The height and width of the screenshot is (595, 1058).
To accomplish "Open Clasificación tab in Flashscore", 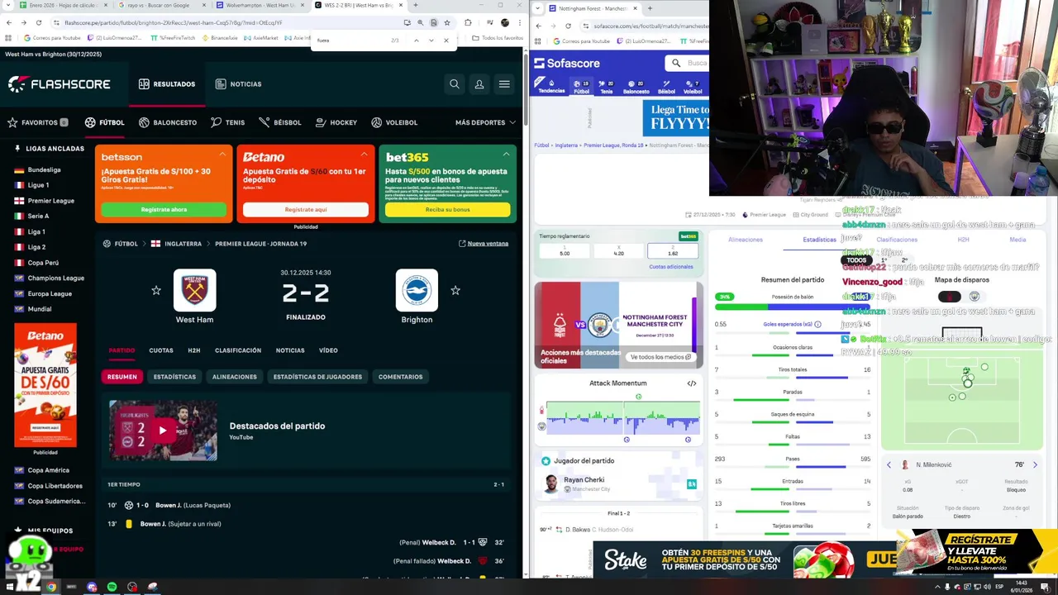I will tap(238, 350).
